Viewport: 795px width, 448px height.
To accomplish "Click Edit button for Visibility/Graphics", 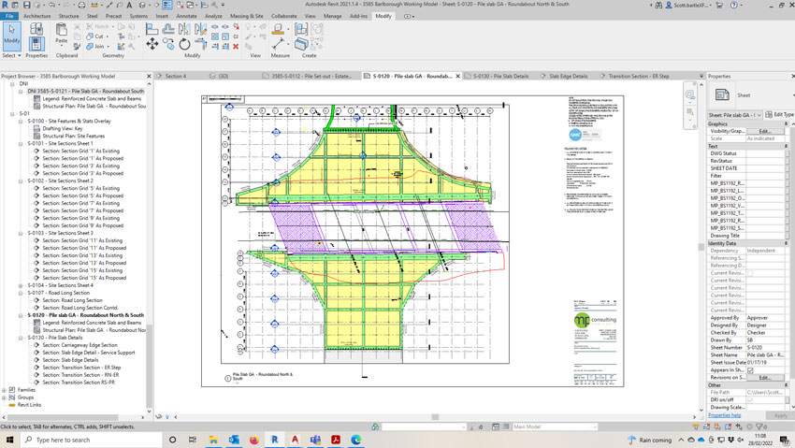I will (x=764, y=131).
